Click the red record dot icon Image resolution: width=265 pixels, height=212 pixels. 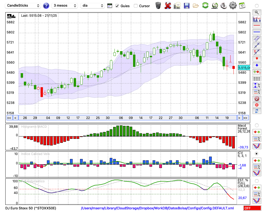(257, 105)
